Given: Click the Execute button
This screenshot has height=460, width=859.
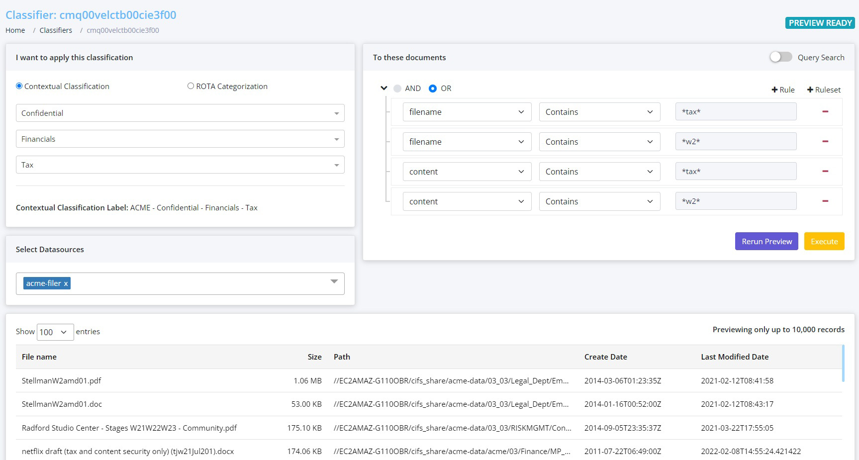Looking at the screenshot, I should (824, 241).
